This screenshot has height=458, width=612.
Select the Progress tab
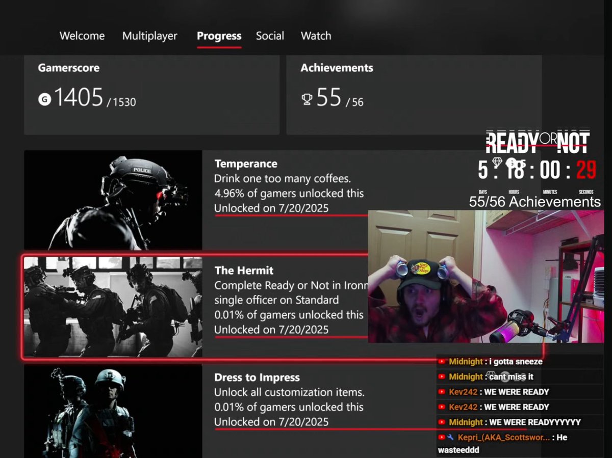(219, 36)
